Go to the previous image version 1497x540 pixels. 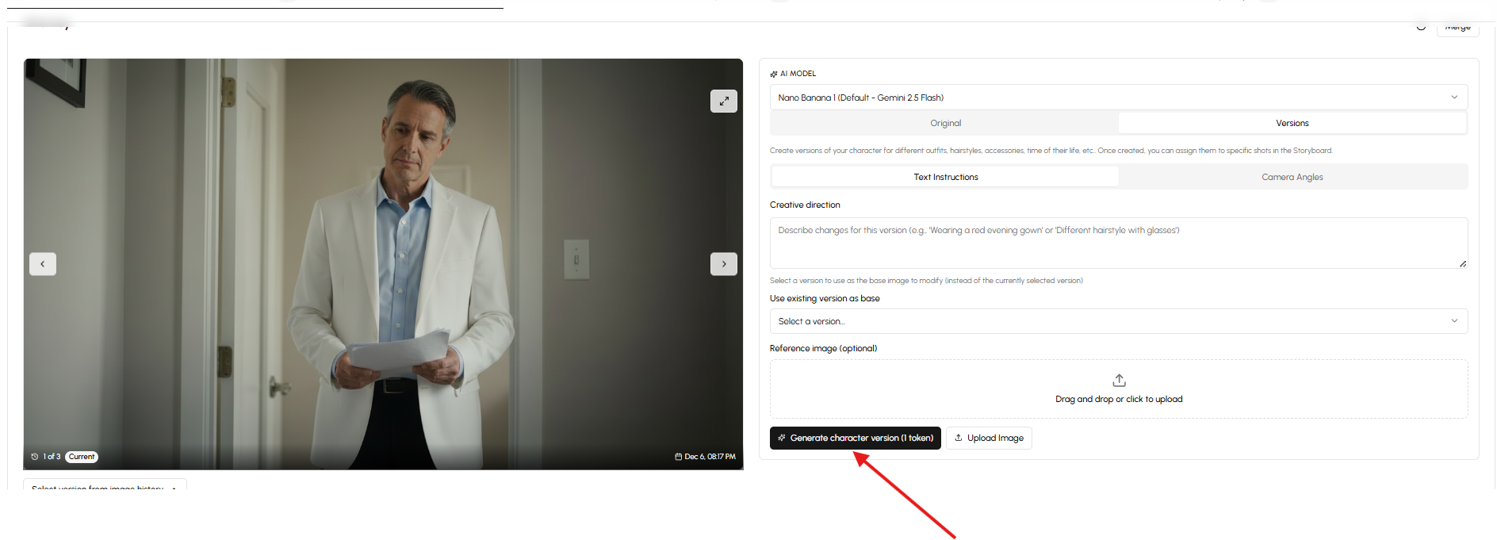43,264
